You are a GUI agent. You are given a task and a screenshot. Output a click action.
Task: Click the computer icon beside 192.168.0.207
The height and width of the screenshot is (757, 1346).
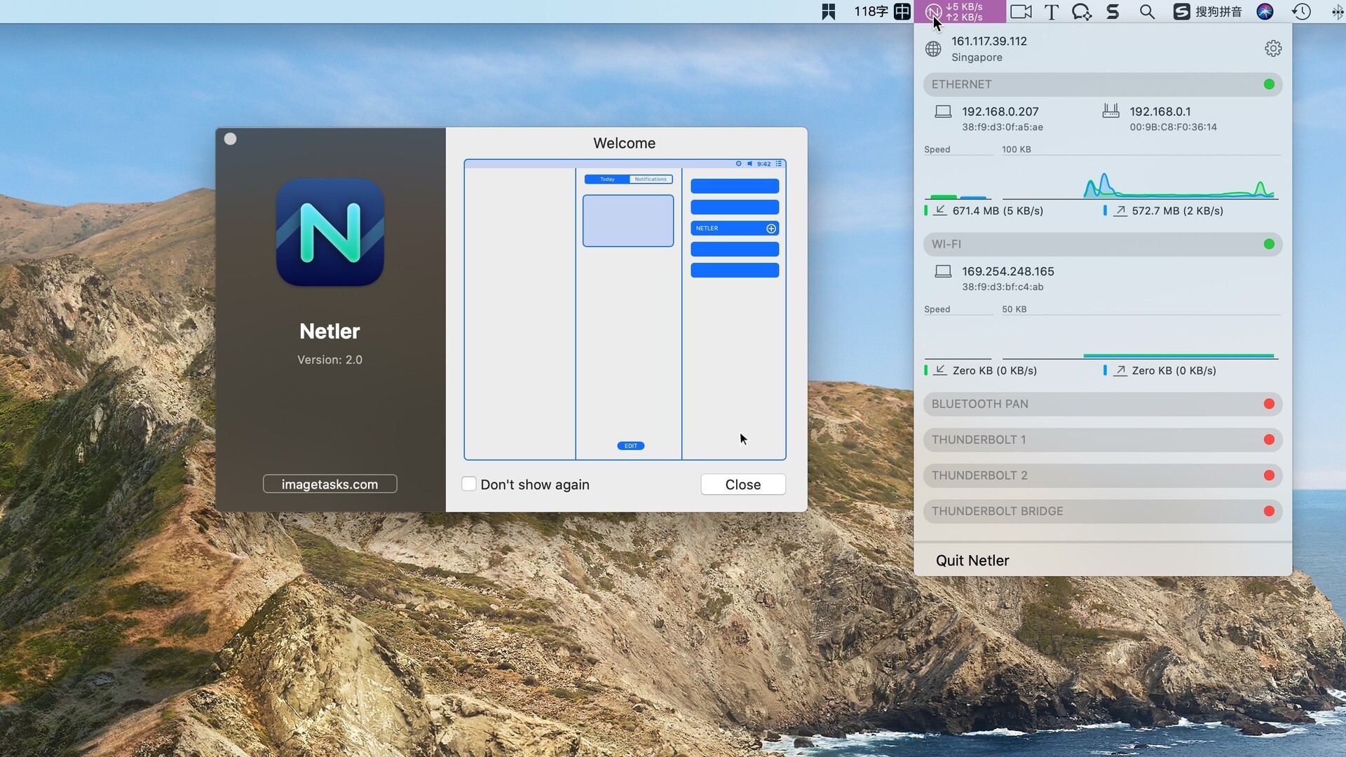[944, 111]
